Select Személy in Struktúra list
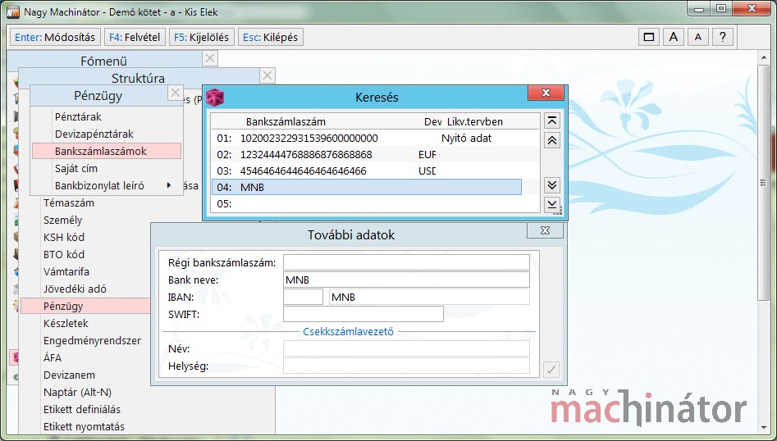Viewport: 777px width, 441px height. pyautogui.click(x=63, y=220)
